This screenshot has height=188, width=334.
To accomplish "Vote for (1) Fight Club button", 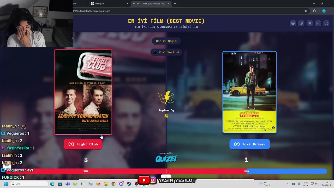I will point(83,144).
